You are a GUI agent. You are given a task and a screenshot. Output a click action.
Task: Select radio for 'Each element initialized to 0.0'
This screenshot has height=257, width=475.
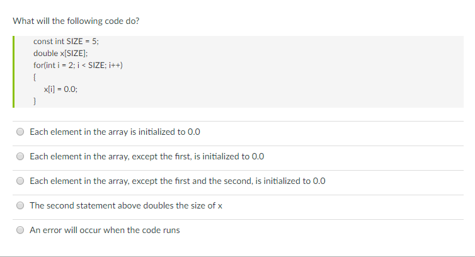point(20,132)
